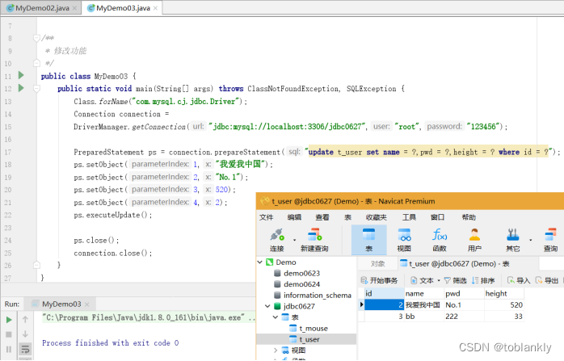
Task: Close the MyDemo02.java editor tab
Action: pyautogui.click(x=74, y=8)
